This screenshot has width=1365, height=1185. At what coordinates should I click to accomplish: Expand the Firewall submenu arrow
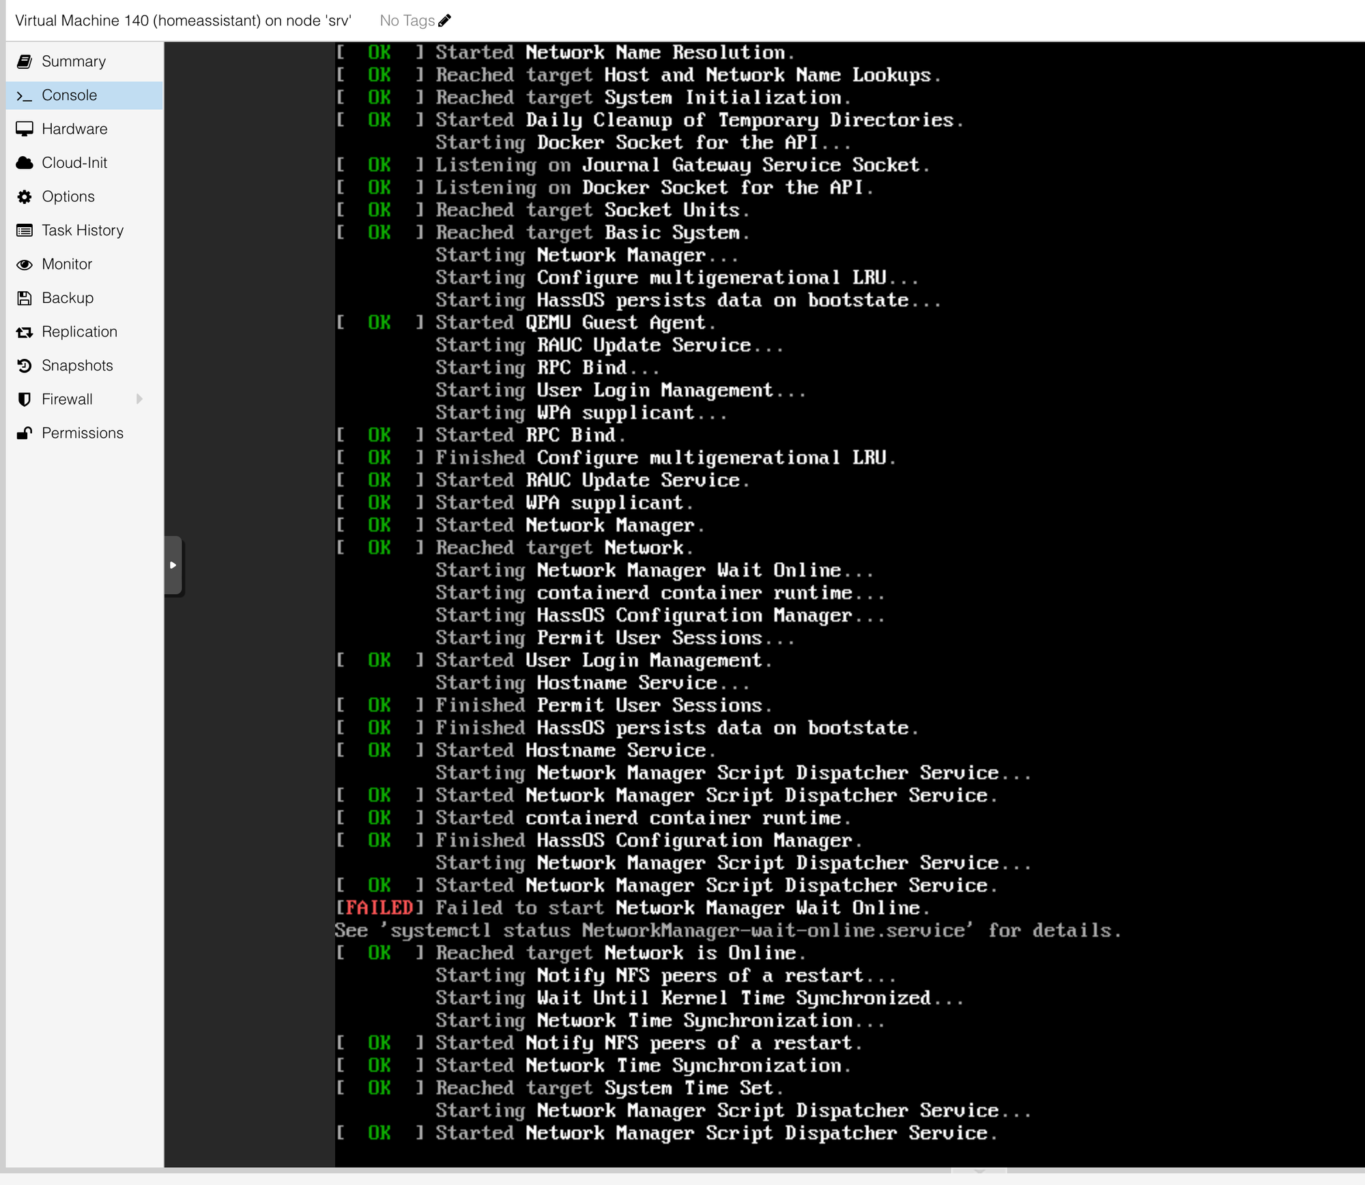[139, 399]
